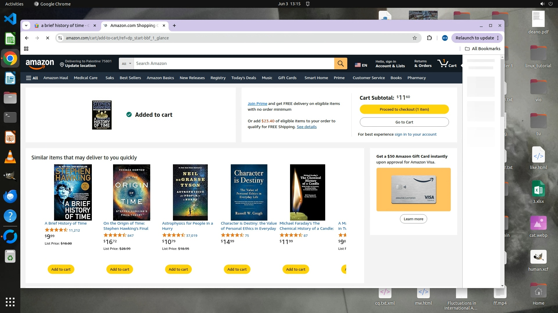Open the All hamburger menu
Viewport: 558px width, 313px height.
point(32,78)
